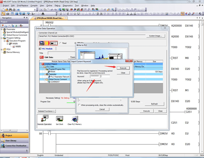The height and width of the screenshot is (158, 204).
Task: Click the binoculars Find icon in toolbar
Action: [x=43, y=14]
